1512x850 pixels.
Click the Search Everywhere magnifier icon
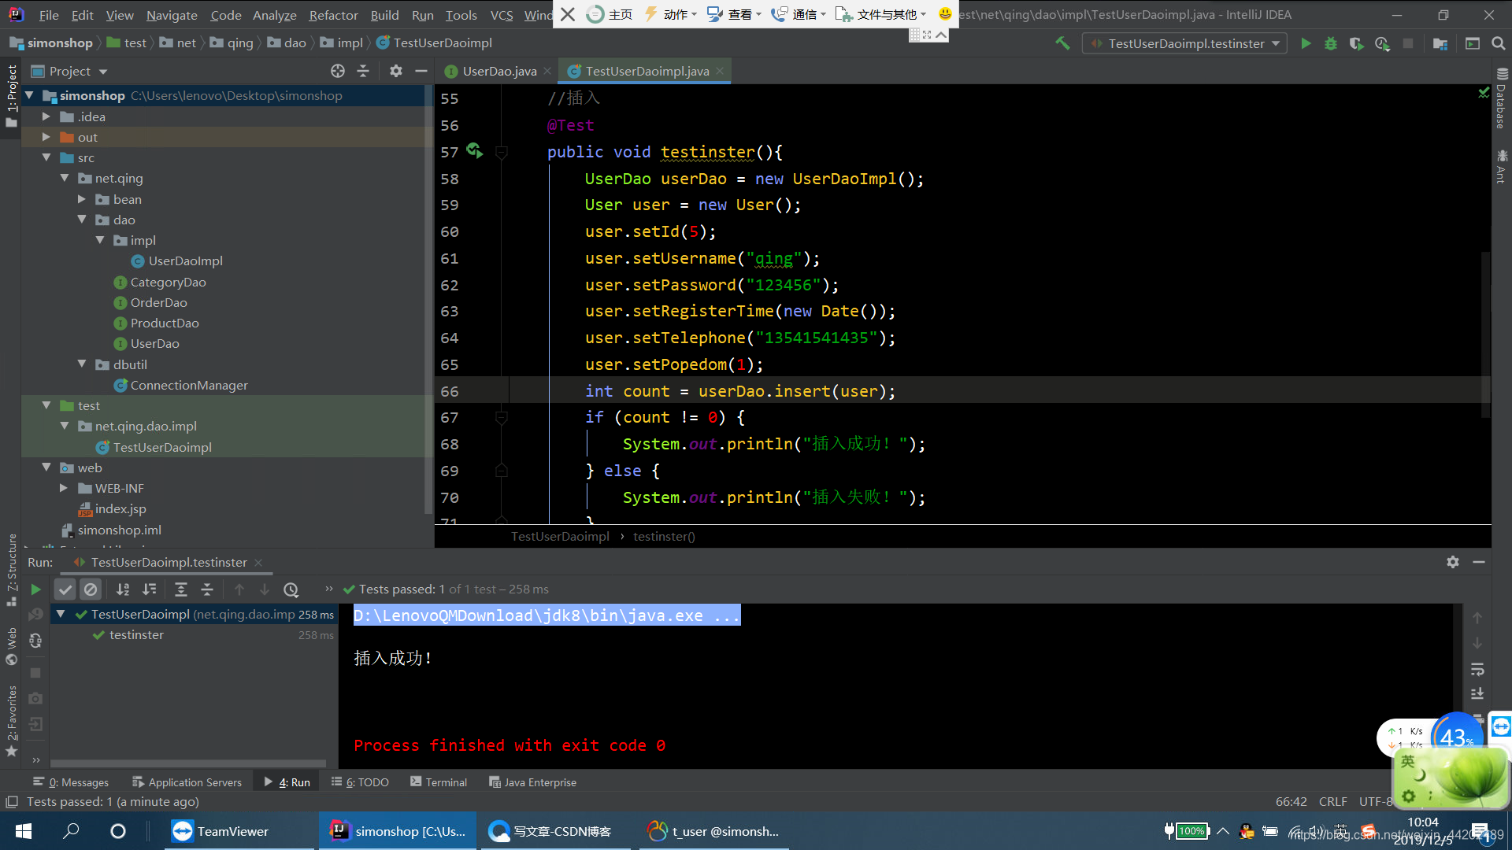tap(1498, 43)
